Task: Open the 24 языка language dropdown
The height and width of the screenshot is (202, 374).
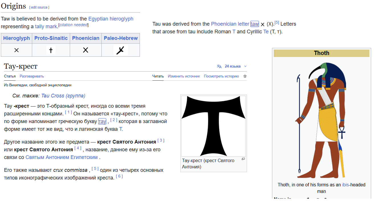Action: pos(232,66)
